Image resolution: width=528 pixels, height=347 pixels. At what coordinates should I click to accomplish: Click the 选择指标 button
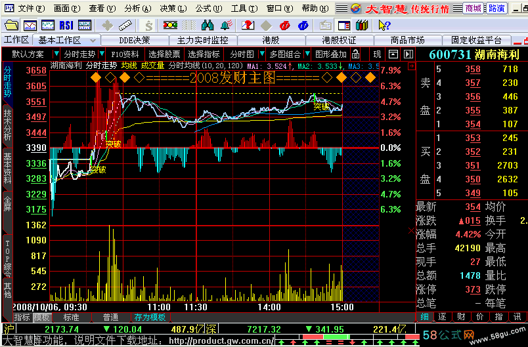coord(204,54)
